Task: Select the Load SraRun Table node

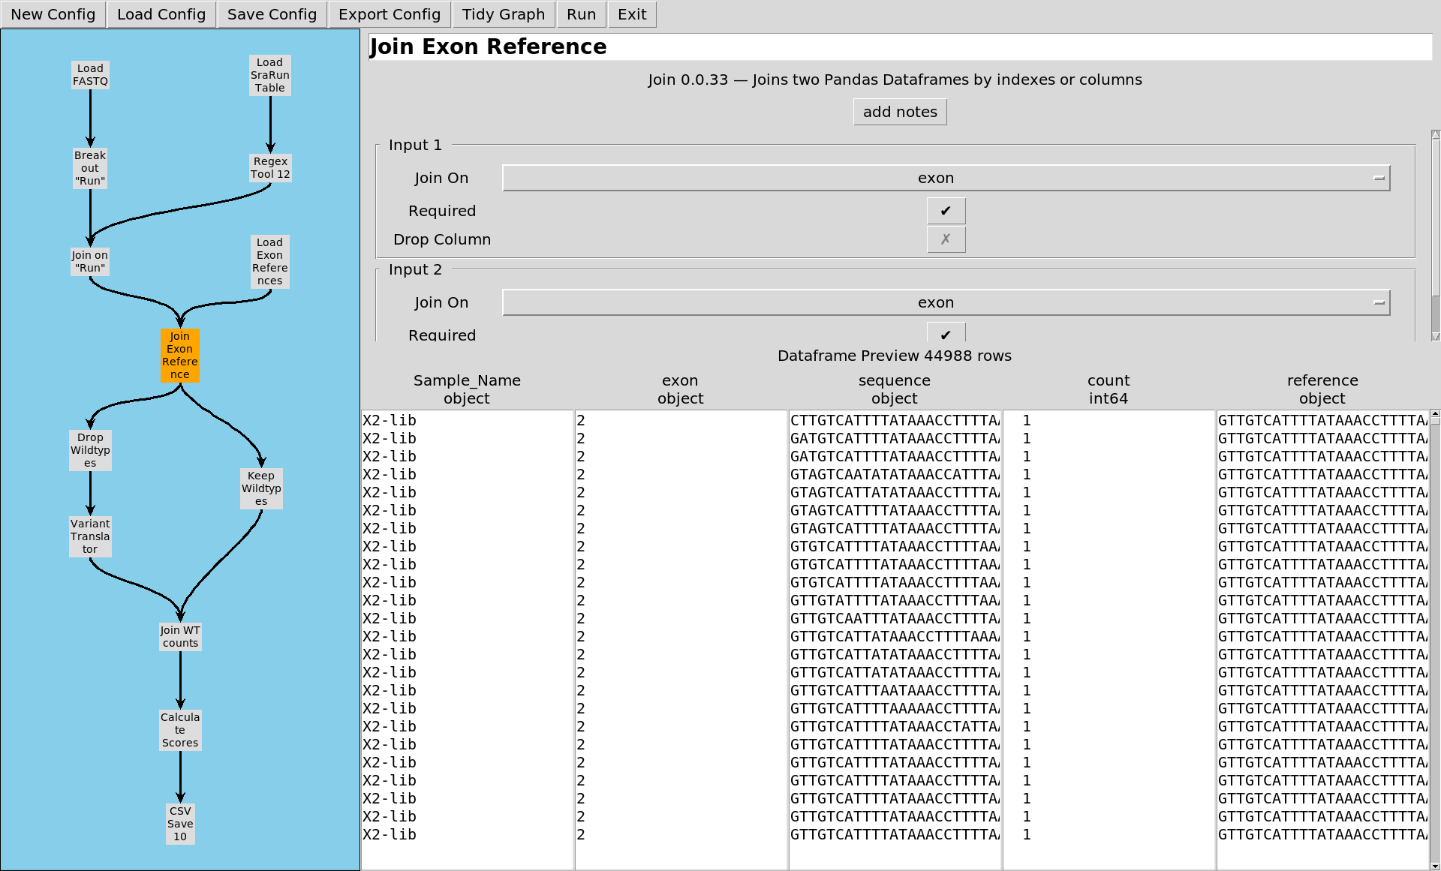Action: click(269, 75)
